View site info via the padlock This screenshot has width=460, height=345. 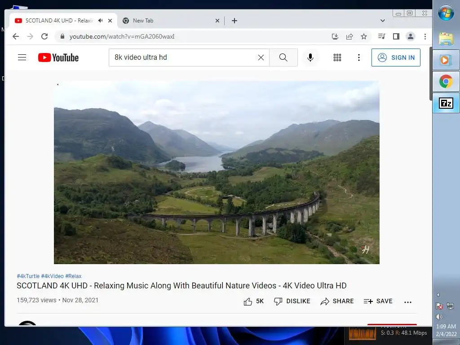pos(62,36)
